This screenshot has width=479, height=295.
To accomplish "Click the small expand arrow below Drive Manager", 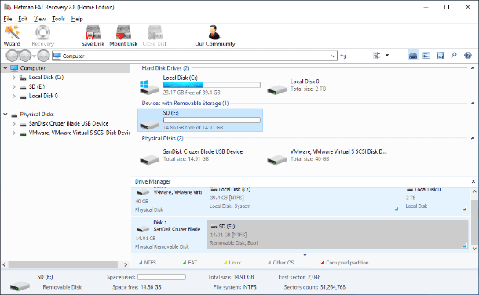I will coord(305,255).
